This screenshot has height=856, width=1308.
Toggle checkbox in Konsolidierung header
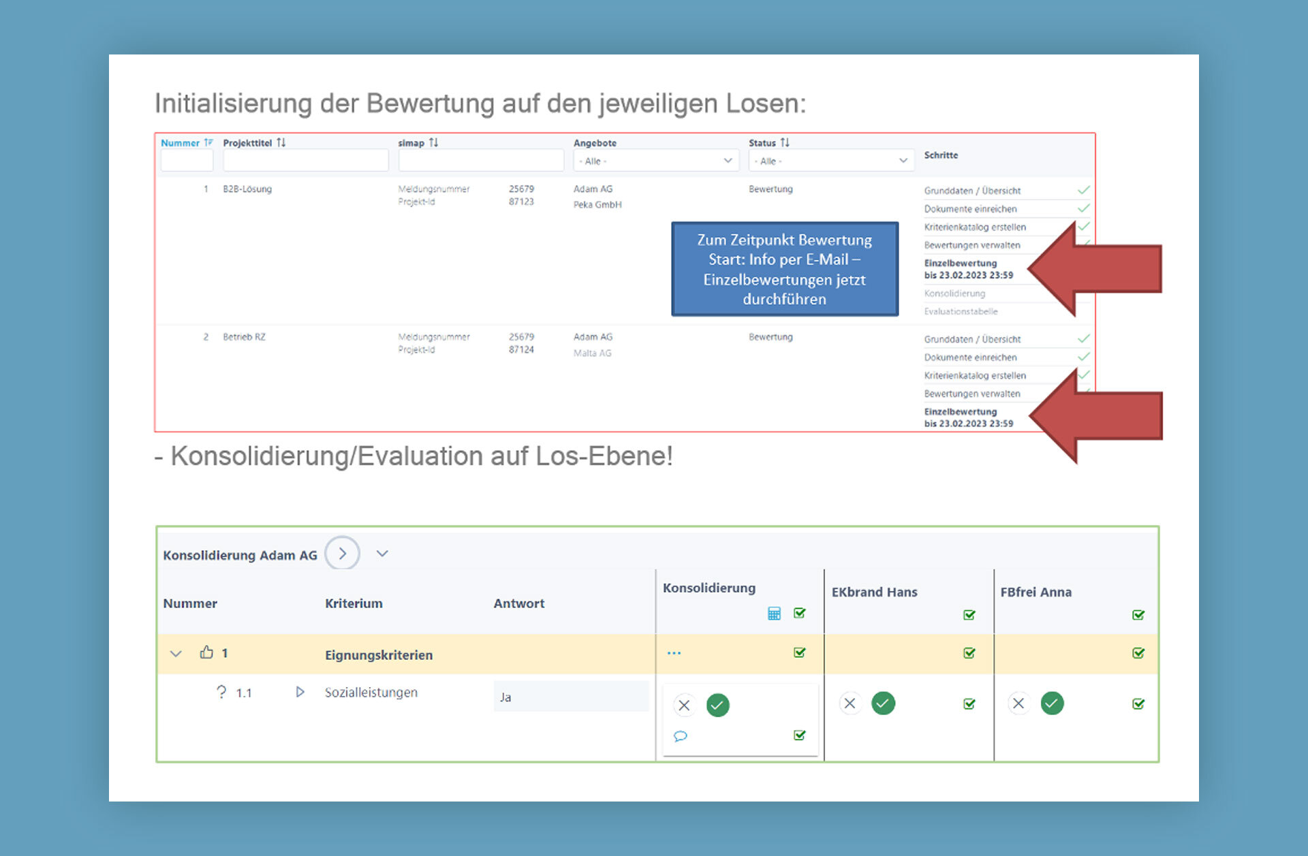(x=800, y=614)
